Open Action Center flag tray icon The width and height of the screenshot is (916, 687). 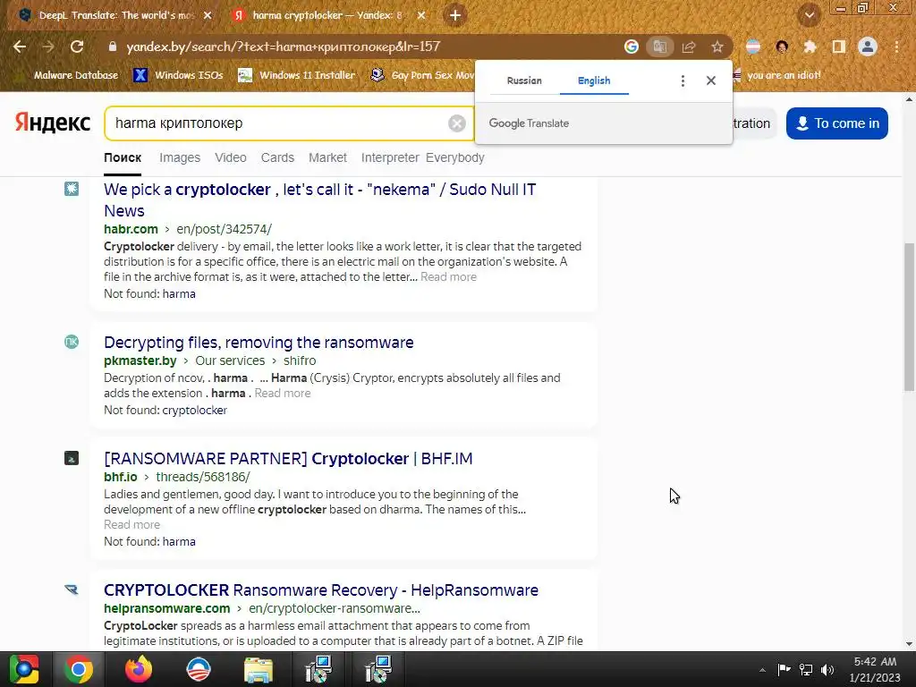tap(784, 669)
